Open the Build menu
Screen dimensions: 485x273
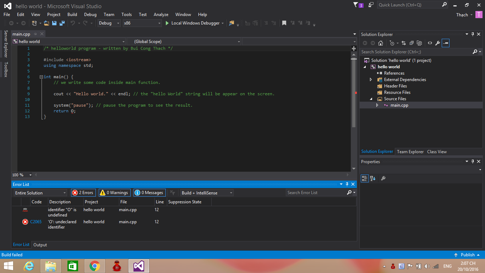pyautogui.click(x=72, y=15)
